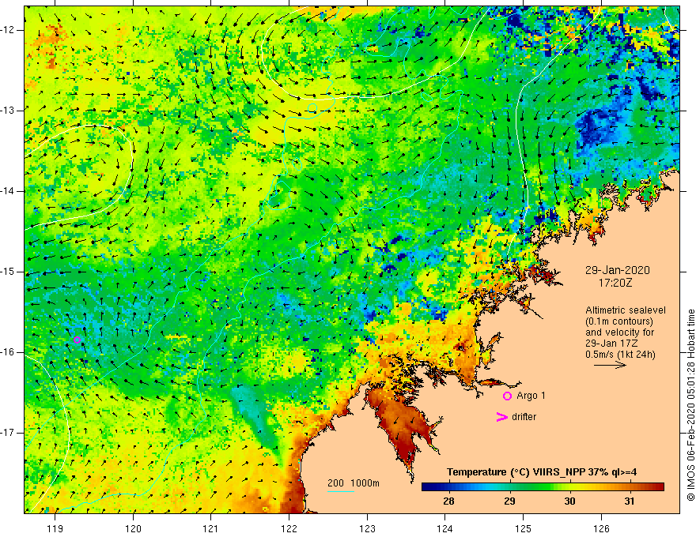Click longitude label 124
Viewport: 696px width, 537px height.
tap(445, 528)
